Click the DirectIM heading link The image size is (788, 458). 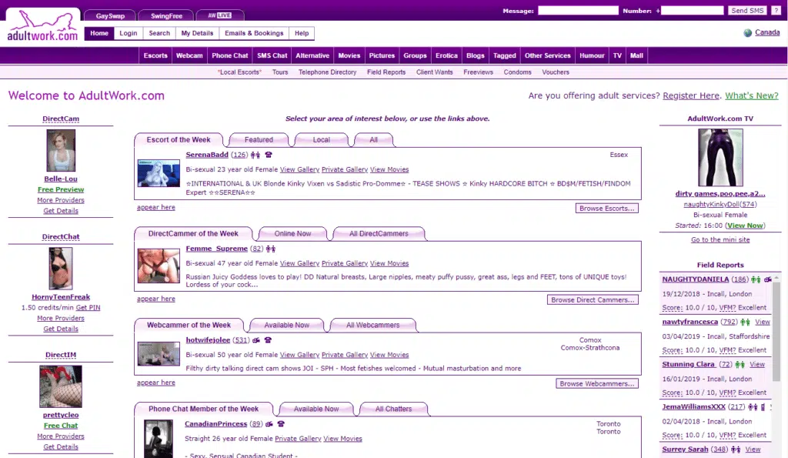[61, 355]
